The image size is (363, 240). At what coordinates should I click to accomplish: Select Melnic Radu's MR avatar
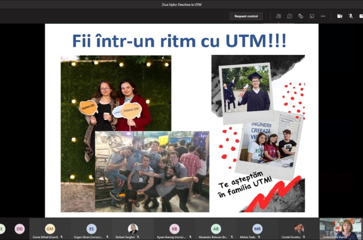[x=257, y=229]
